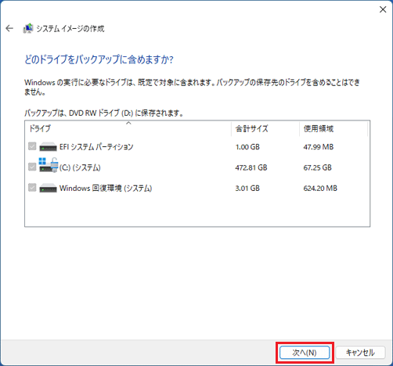Viewport: 393px width, 366px height.
Task: Click the システム イメージの作成 wizard icon
Action: (x=28, y=28)
